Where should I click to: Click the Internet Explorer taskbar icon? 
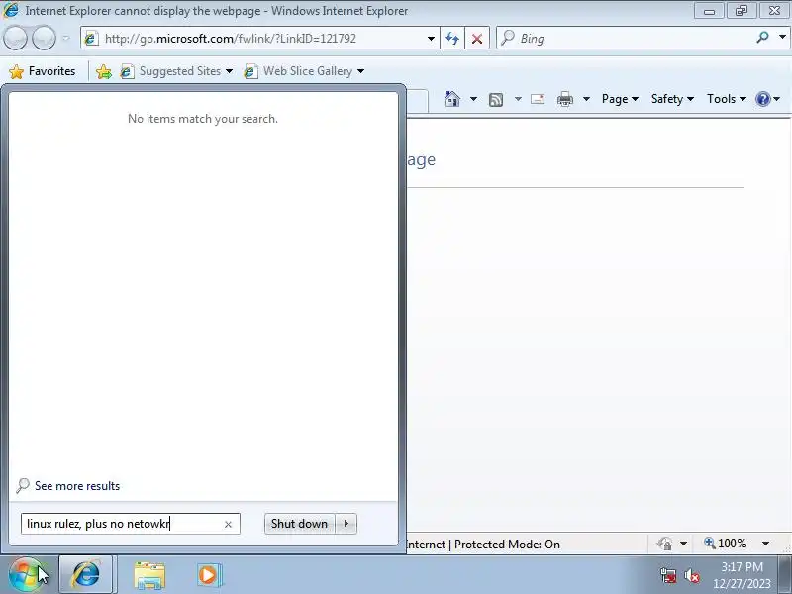[x=86, y=575]
